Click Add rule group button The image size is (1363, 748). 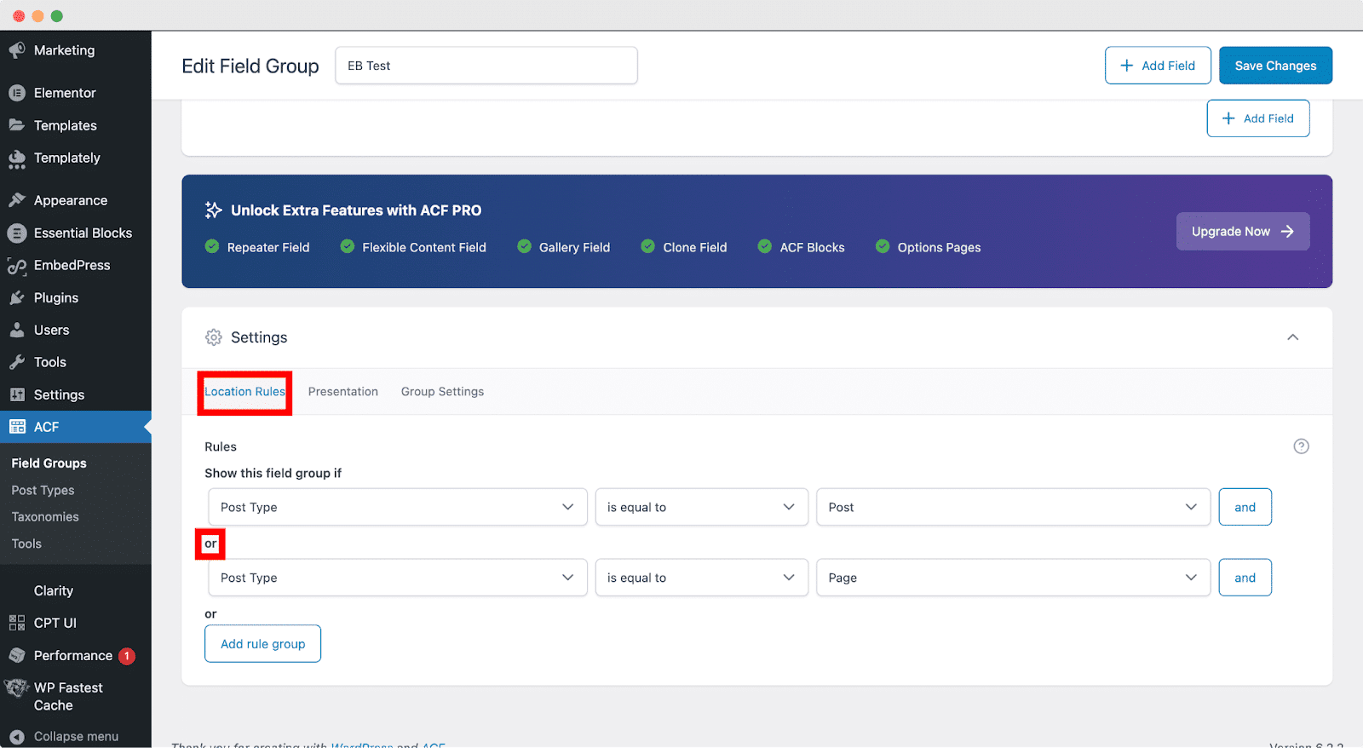(x=262, y=644)
